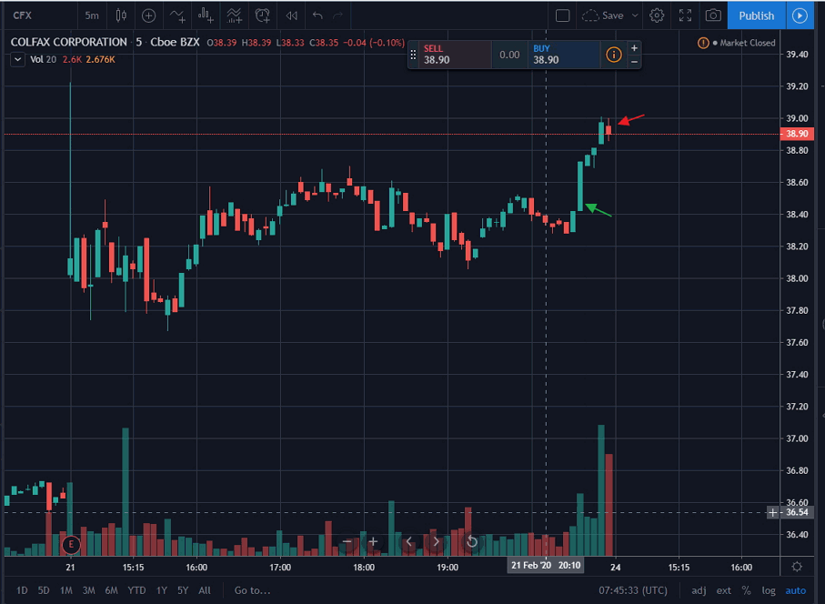Select the 1D date range

point(22,590)
